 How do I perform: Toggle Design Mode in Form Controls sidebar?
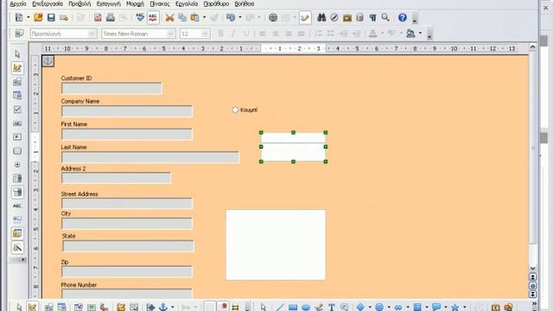point(17,68)
